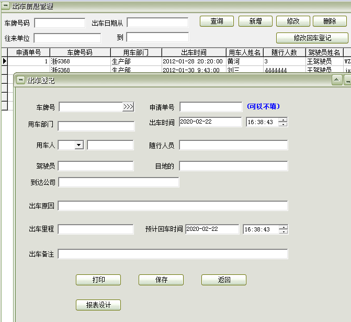351x322 pixels.
Task: Focus the 到 end date field
Action: pos(157,37)
